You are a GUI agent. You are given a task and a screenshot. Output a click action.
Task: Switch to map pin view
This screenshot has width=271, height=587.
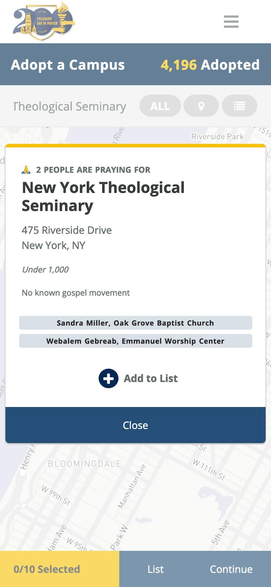pyautogui.click(x=201, y=106)
